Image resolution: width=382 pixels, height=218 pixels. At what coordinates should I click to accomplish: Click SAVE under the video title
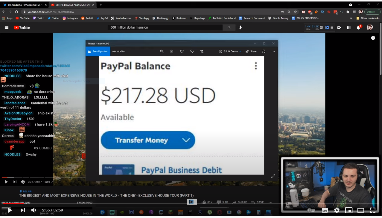click(x=257, y=202)
